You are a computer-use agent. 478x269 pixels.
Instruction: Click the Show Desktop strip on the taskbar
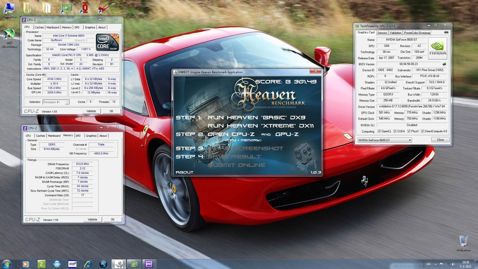(x=476, y=264)
